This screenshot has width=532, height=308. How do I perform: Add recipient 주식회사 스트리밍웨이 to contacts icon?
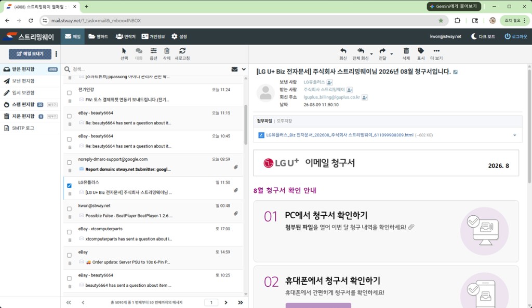point(350,90)
